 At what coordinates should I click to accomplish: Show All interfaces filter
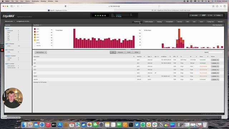(x=113, y=52)
